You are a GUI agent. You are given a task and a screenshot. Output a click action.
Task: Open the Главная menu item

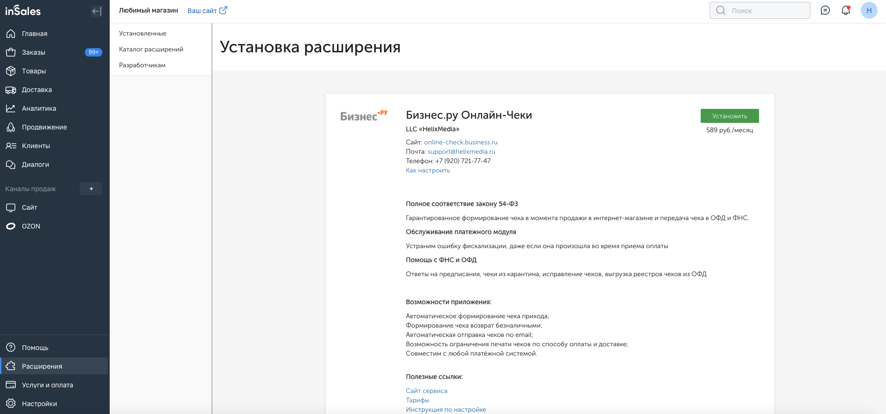(54, 34)
